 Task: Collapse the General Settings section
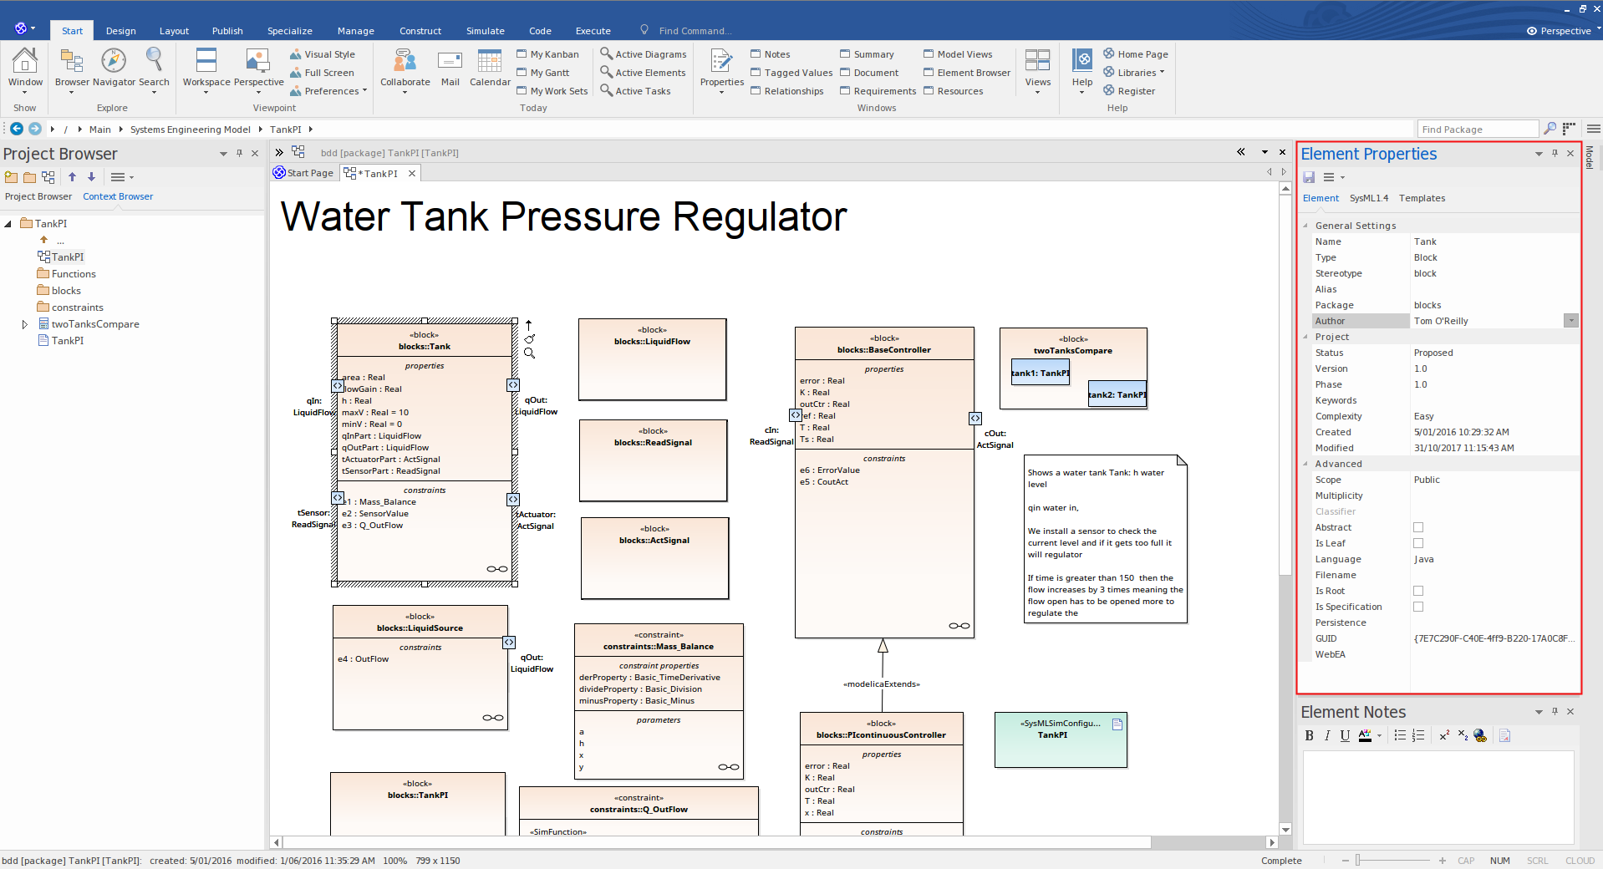pyautogui.click(x=1305, y=226)
